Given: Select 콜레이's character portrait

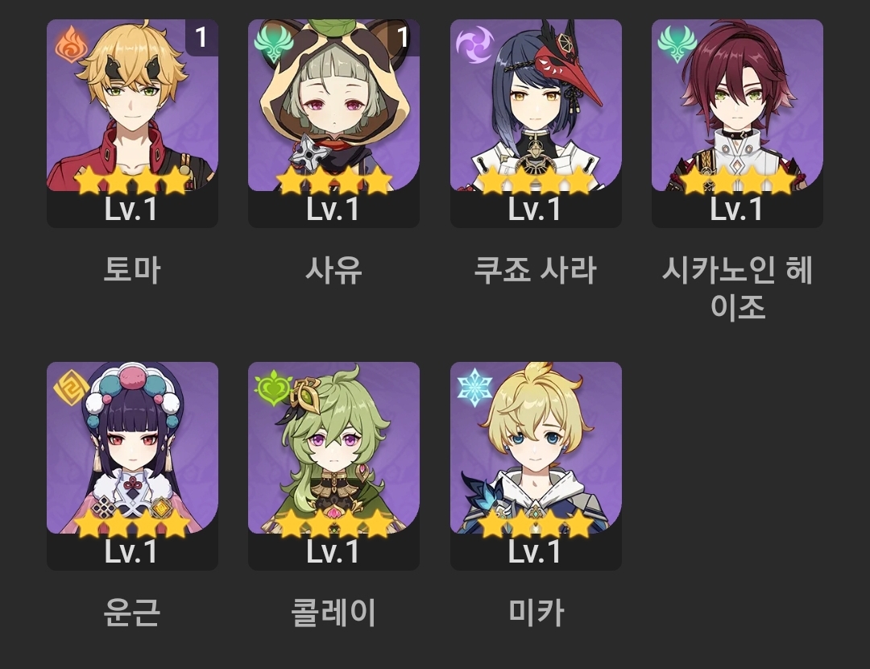Looking at the screenshot, I should pyautogui.click(x=333, y=466).
